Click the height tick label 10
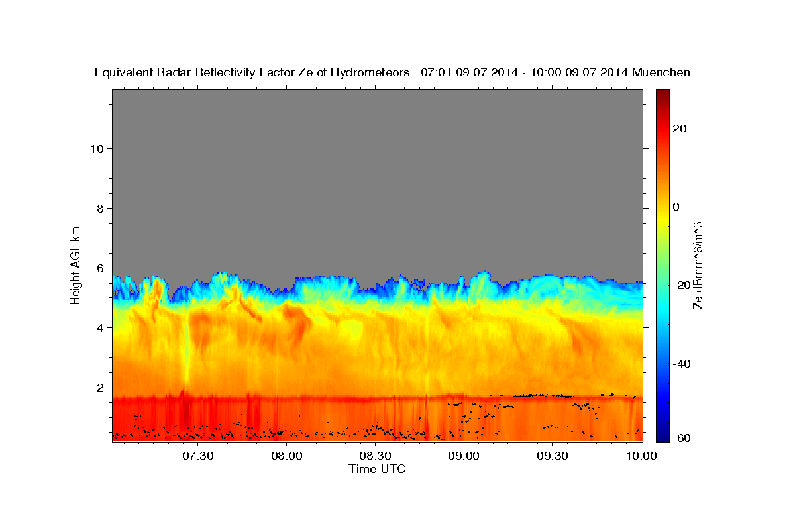795x530 pixels. coord(97,148)
